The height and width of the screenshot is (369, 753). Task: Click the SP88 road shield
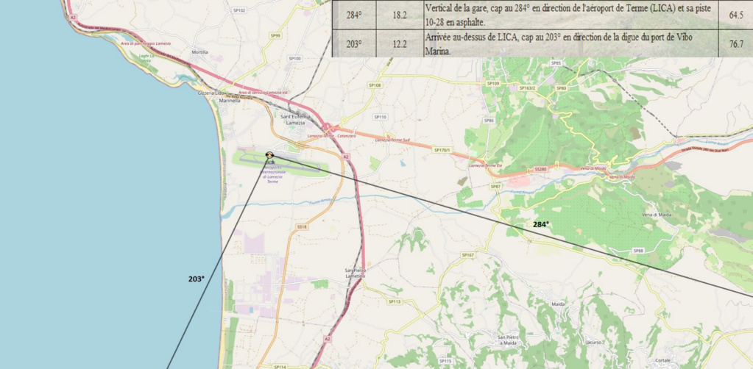tap(638, 251)
